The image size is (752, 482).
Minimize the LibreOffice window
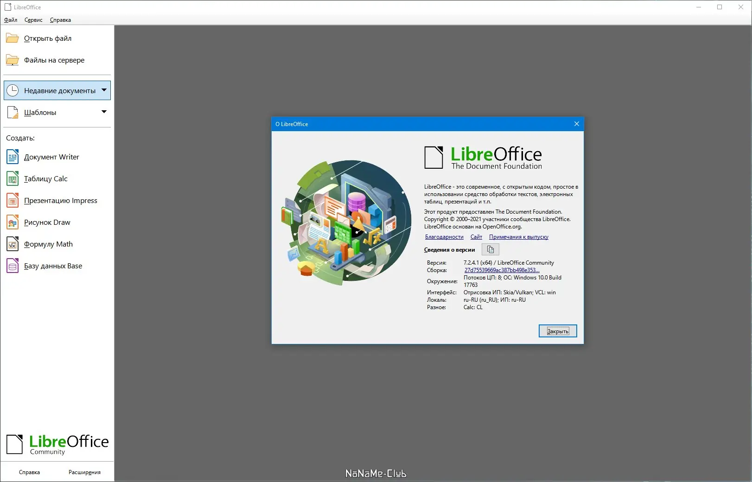699,7
